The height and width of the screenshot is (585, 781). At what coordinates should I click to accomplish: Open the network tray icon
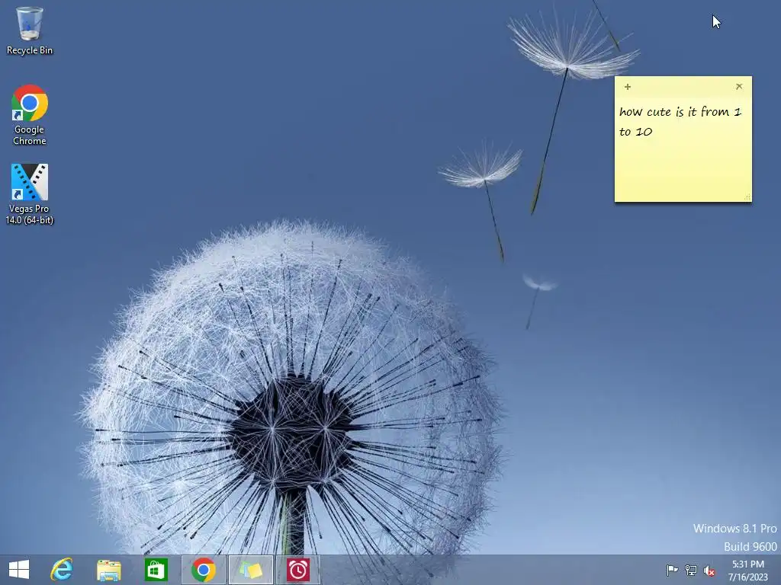pyautogui.click(x=691, y=570)
